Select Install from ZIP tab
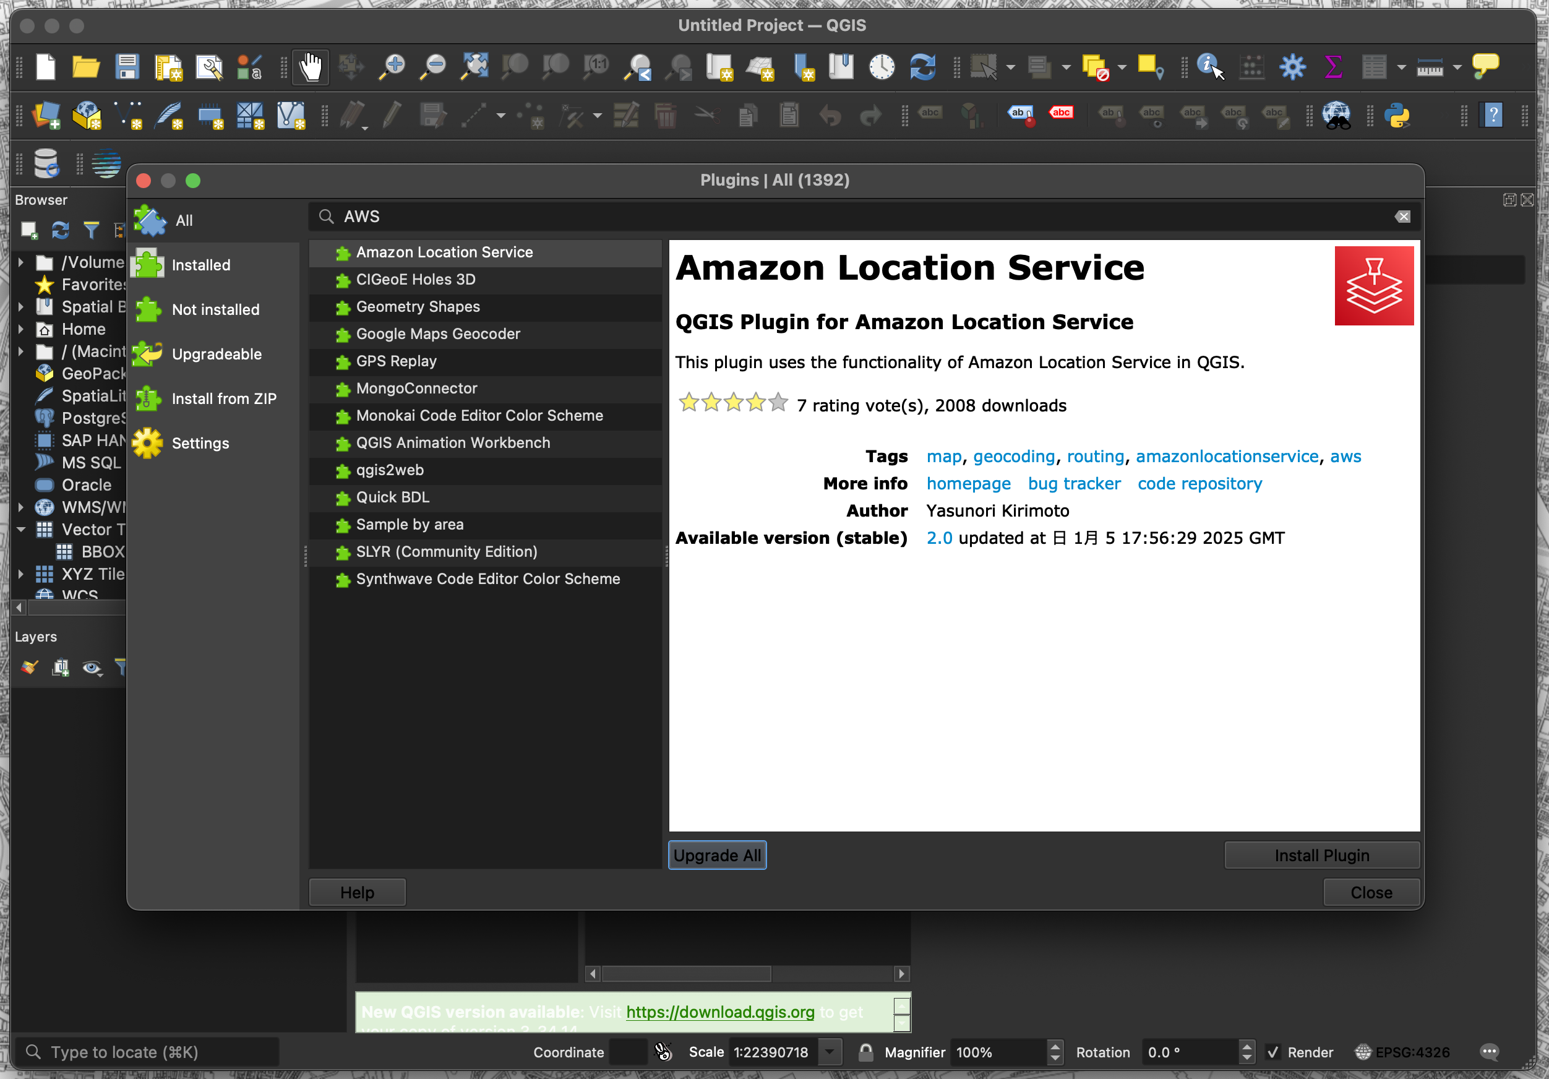Image resolution: width=1549 pixels, height=1079 pixels. click(213, 398)
